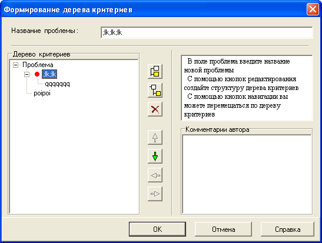Click inside the Комментарии автора text area
This screenshot has width=322, height=243.
[x=247, y=174]
